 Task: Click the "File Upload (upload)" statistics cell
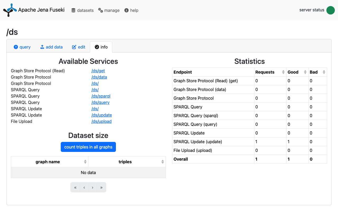pos(213,150)
